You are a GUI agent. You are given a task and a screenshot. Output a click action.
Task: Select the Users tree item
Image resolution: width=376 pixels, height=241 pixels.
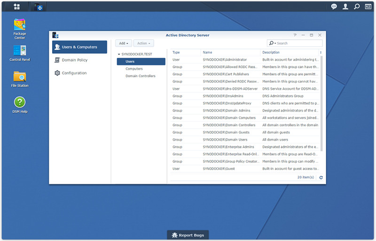click(x=141, y=62)
